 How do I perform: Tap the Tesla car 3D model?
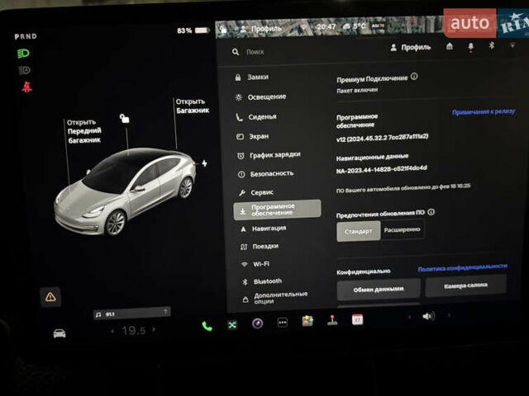[125, 191]
